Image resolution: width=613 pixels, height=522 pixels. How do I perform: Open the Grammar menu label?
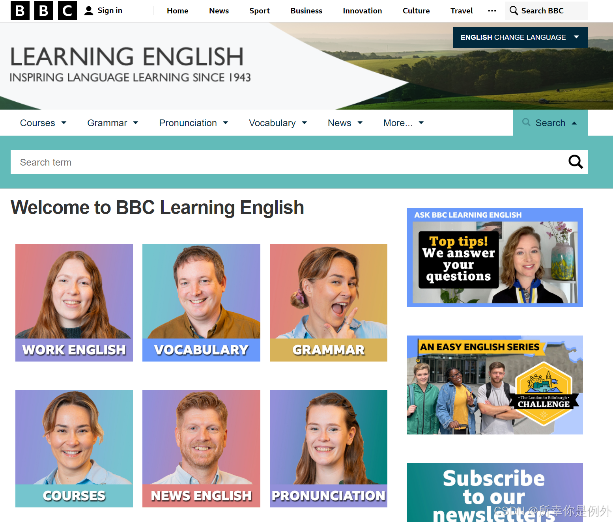click(107, 123)
